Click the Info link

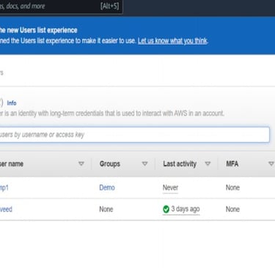click(12, 103)
